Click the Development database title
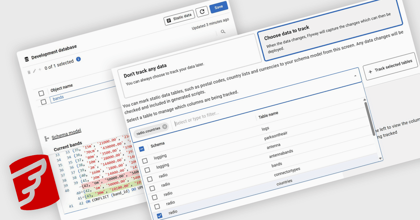 (54, 52)
